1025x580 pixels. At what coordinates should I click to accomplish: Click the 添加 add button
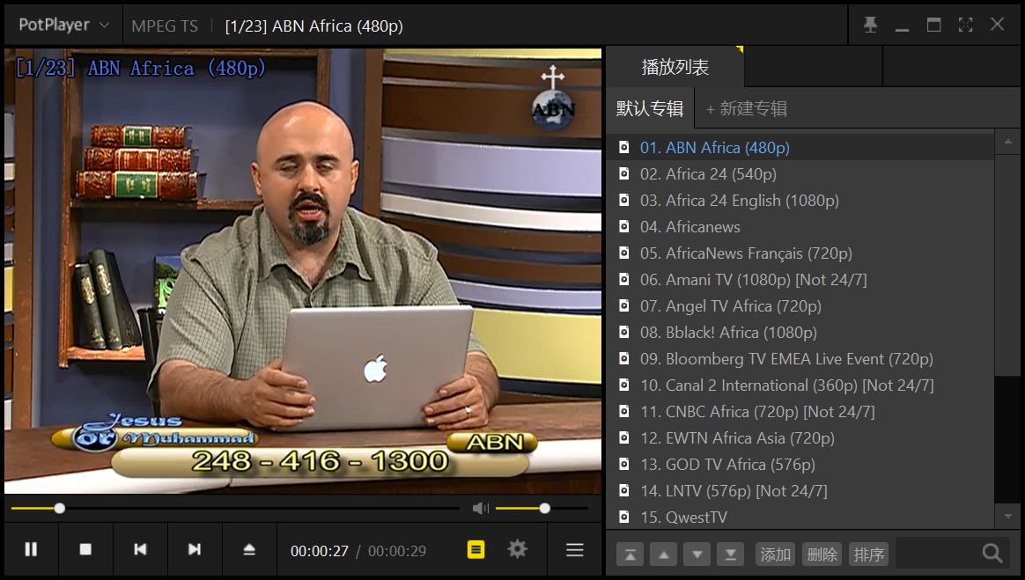[x=775, y=554]
